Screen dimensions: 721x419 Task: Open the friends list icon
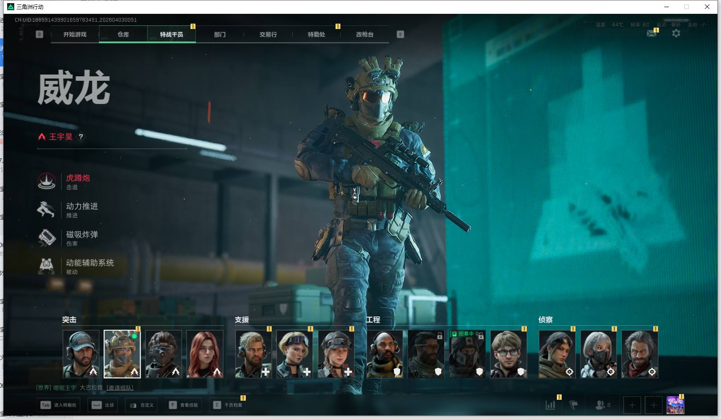(600, 405)
